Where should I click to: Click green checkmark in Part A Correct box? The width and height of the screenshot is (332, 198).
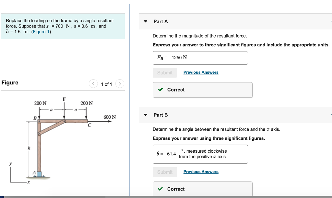[160, 90]
